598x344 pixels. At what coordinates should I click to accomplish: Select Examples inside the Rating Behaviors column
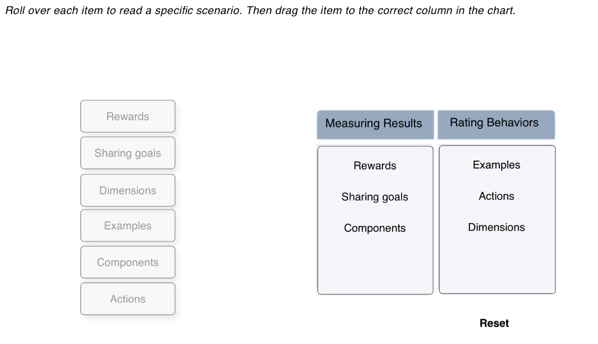496,165
